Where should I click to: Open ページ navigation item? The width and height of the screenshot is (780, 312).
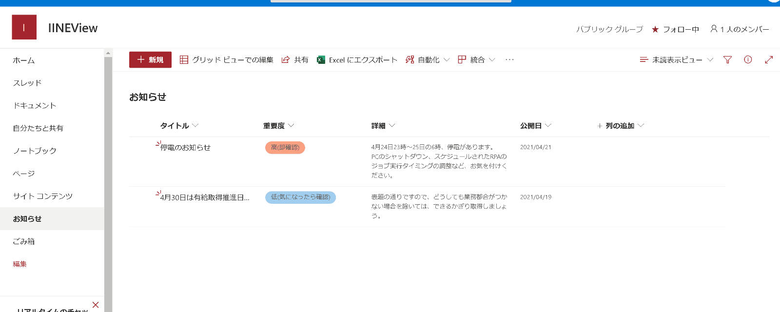click(x=24, y=174)
